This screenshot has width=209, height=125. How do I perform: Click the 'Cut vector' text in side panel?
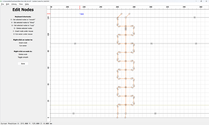(x=23, y=46)
